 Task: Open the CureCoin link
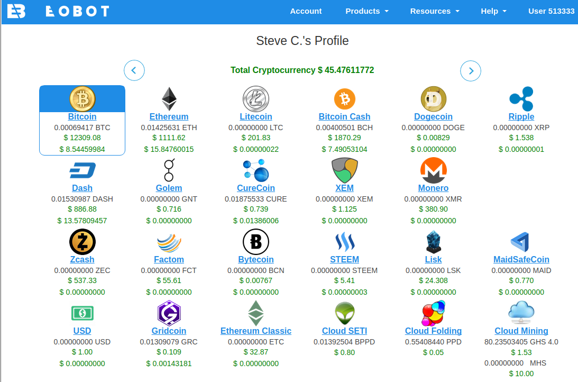click(256, 188)
